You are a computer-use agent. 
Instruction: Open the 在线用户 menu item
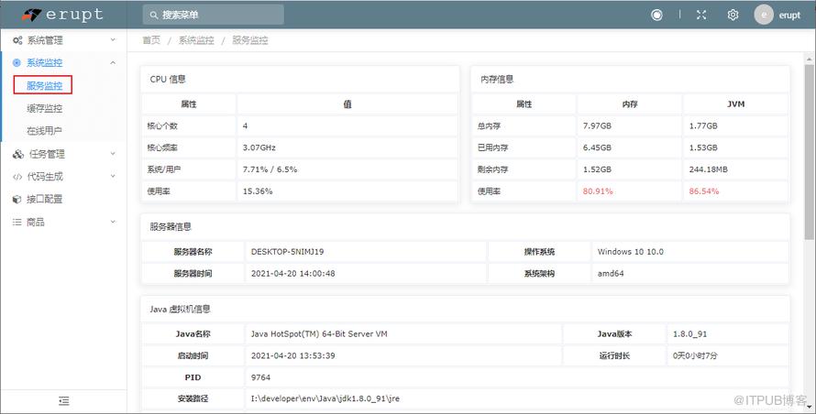(44, 131)
